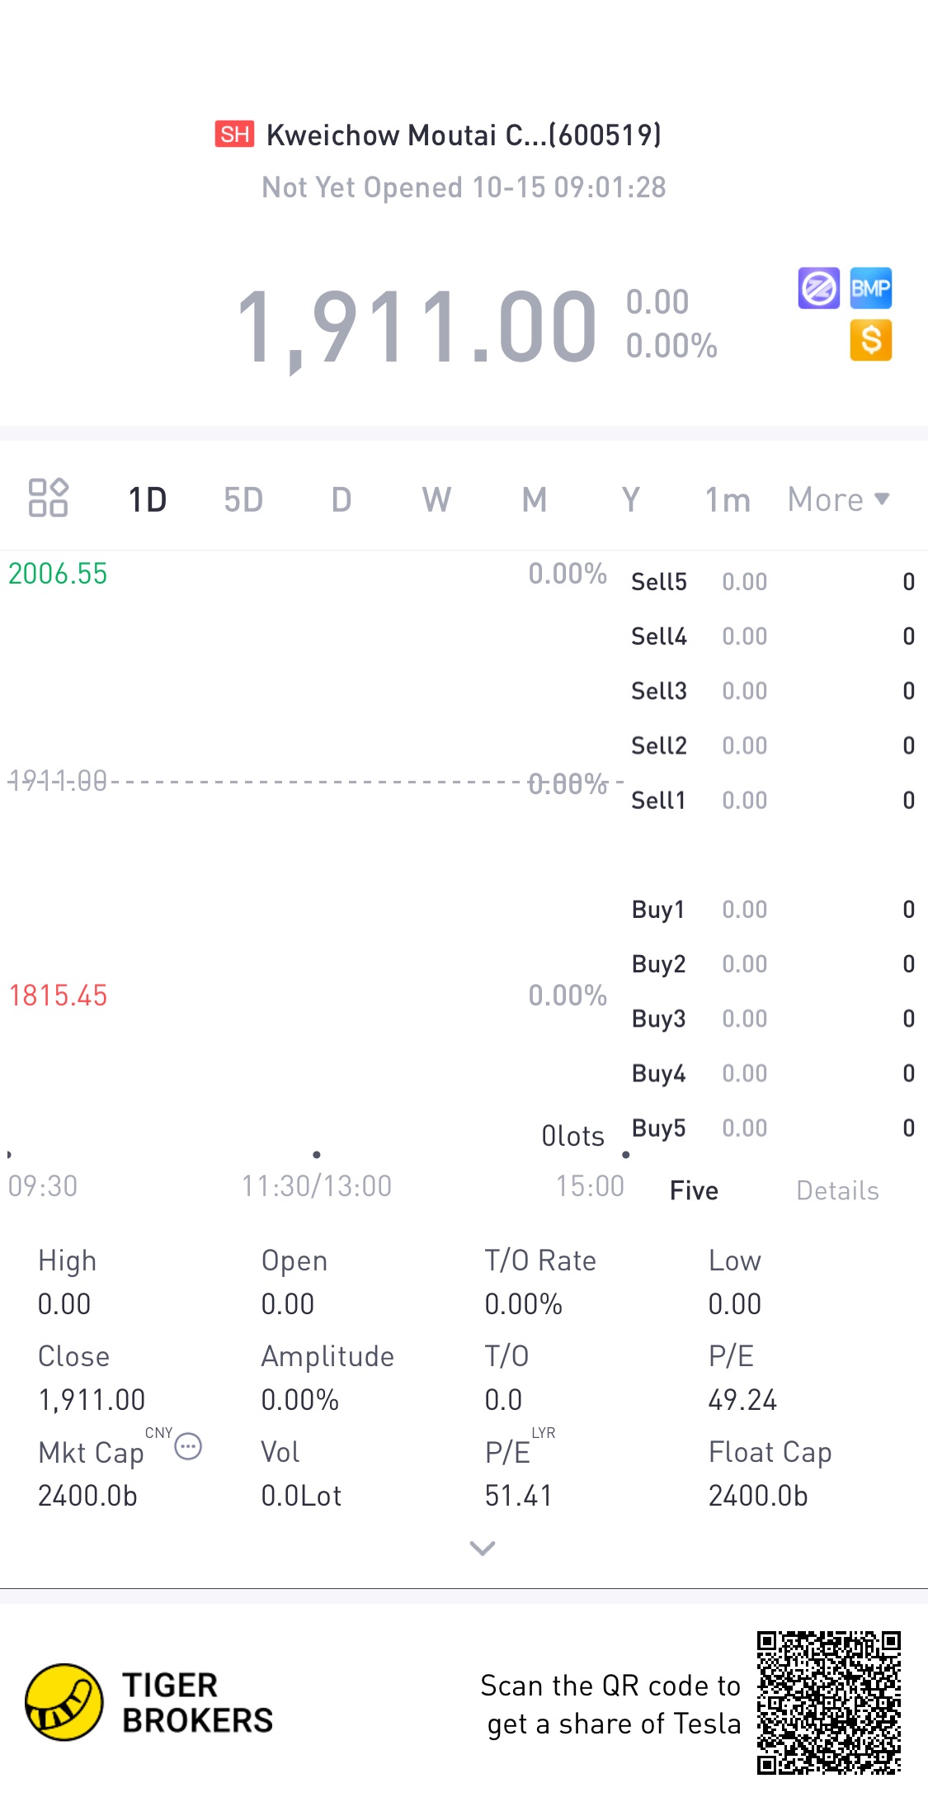This screenshot has height=1802, width=928.
Task: Tap the purple Z badge icon
Action: click(818, 288)
